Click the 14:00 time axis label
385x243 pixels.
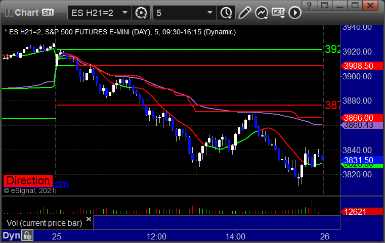click(x=235, y=237)
